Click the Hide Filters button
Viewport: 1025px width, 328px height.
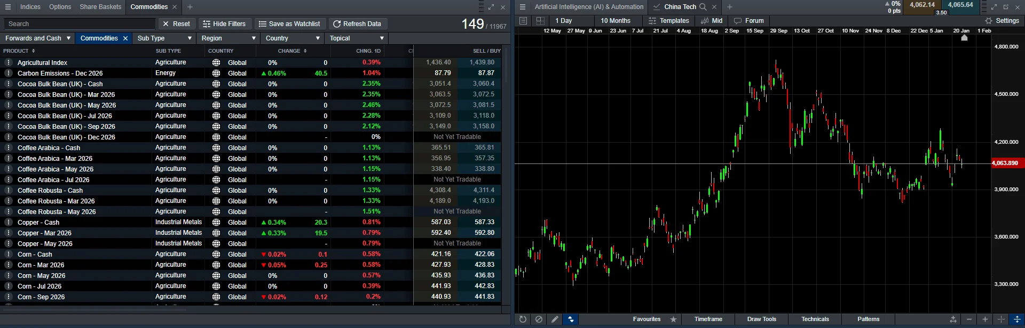(225, 24)
